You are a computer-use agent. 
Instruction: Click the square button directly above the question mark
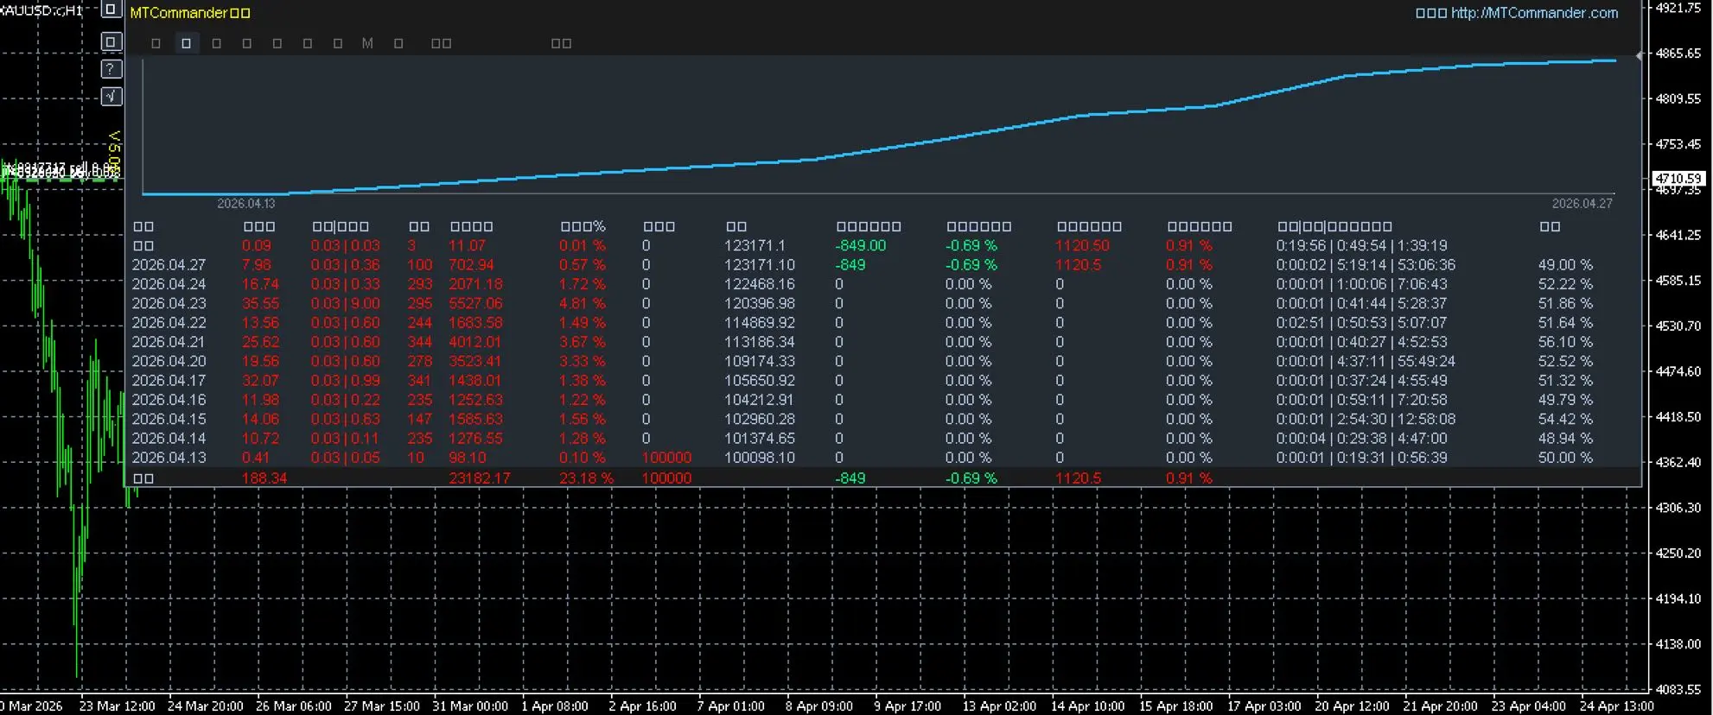111,41
